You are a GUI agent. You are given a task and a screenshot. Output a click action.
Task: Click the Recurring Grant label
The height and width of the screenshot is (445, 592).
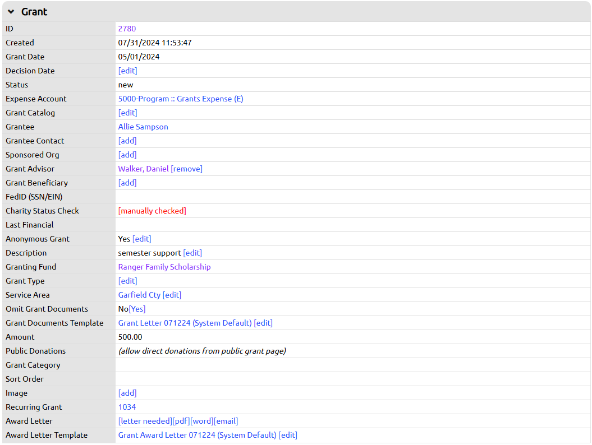pos(34,407)
